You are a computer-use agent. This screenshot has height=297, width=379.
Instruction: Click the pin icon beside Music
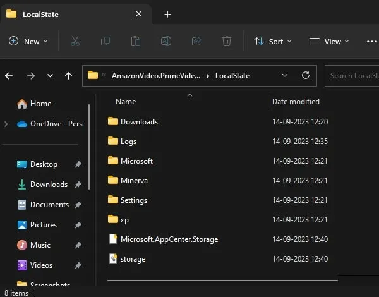tap(78, 245)
